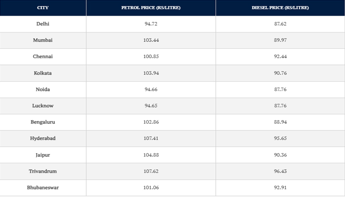The image size is (345, 197).
Task: Click Trivandrum's diesel price 96.43
Action: [x=280, y=171]
